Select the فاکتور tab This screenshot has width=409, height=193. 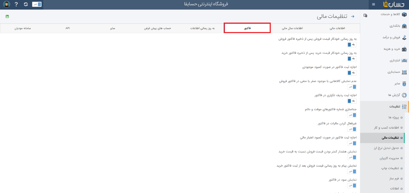(247, 28)
